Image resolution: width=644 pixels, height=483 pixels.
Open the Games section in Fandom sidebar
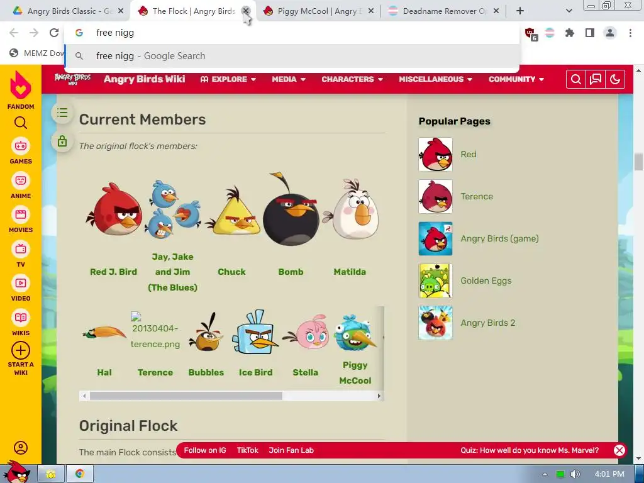[x=21, y=151]
